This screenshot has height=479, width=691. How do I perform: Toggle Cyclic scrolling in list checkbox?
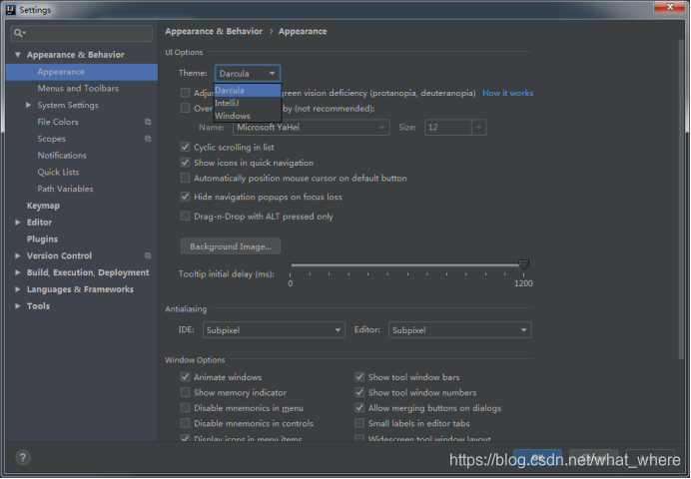(185, 147)
